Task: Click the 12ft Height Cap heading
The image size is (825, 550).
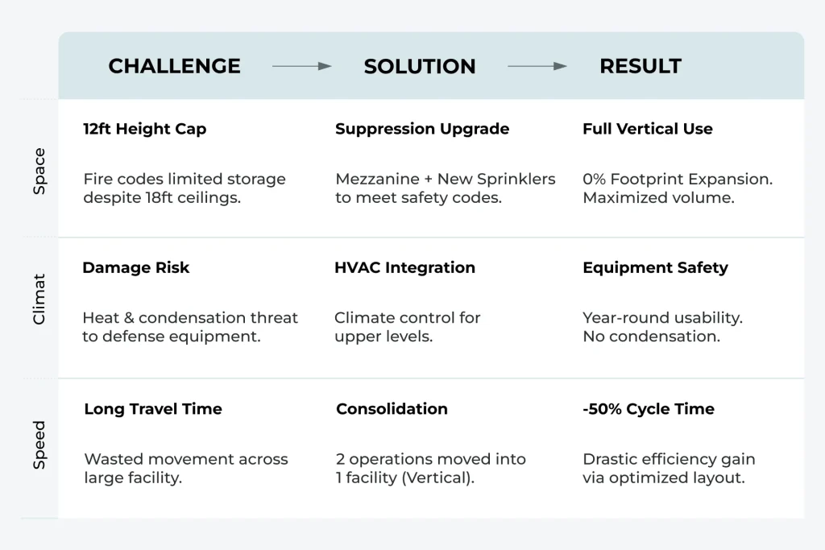Action: pyautogui.click(x=145, y=129)
